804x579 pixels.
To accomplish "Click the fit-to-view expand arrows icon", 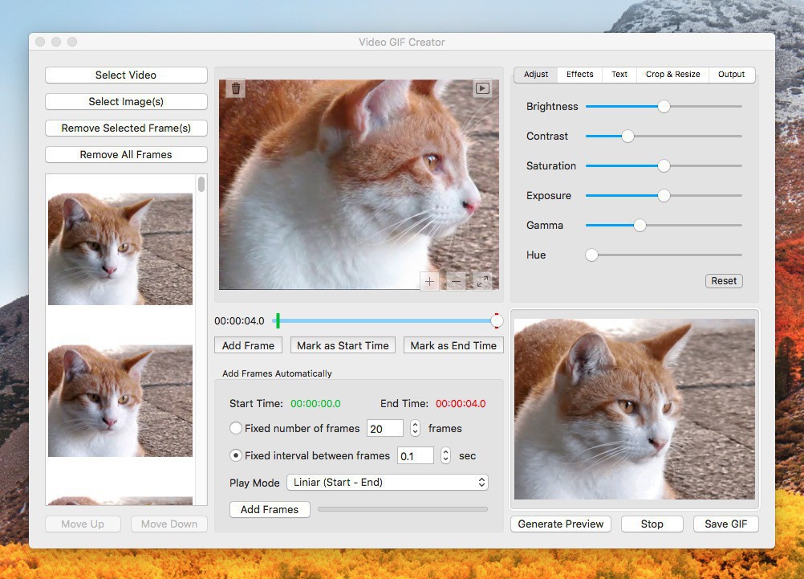I will click(482, 281).
